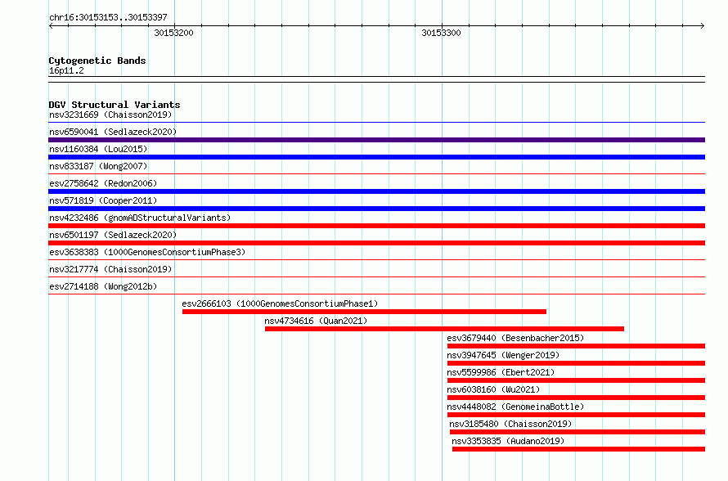Open variant nsv1160384 (Lou2015) label
This screenshot has width=728, height=481.
point(98,149)
